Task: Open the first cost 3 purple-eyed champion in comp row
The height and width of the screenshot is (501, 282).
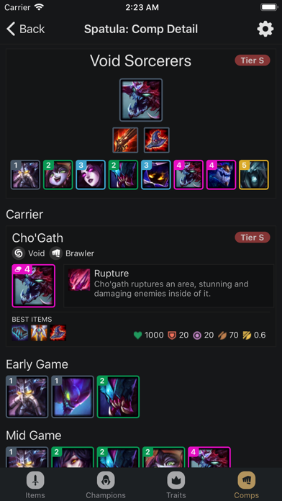Action: [91, 175]
